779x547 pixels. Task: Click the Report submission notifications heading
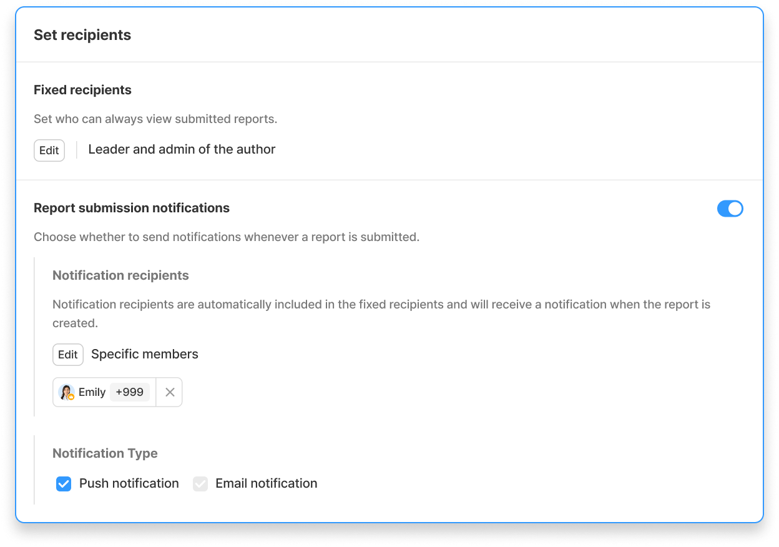(132, 208)
